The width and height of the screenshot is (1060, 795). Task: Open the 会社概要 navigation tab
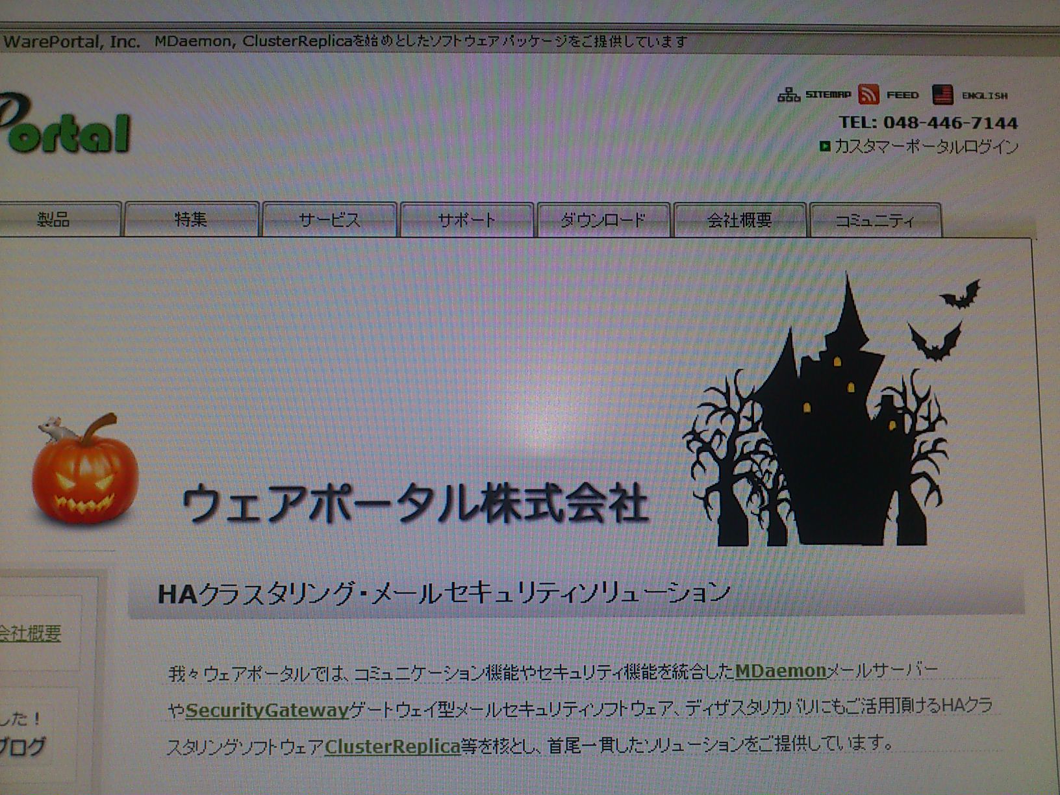tap(740, 220)
